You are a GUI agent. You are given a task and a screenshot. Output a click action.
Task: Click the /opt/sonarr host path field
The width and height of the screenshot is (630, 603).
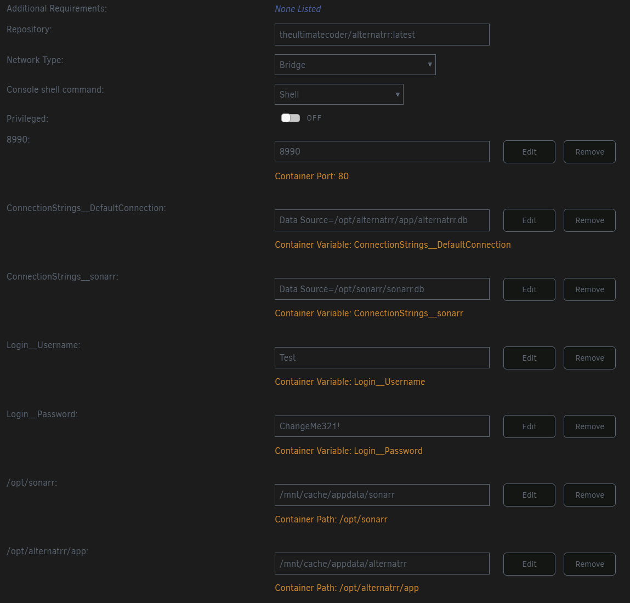click(382, 495)
